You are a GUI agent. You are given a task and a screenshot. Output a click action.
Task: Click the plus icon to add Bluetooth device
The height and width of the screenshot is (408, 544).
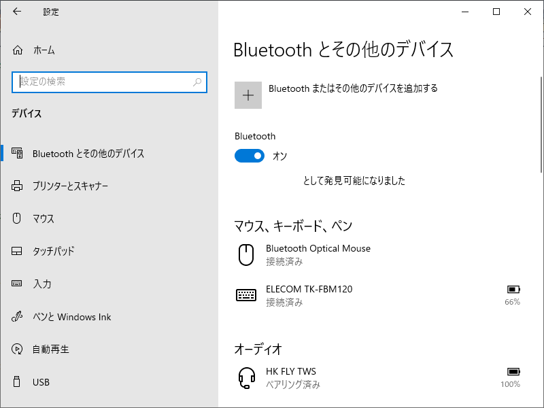pos(248,95)
